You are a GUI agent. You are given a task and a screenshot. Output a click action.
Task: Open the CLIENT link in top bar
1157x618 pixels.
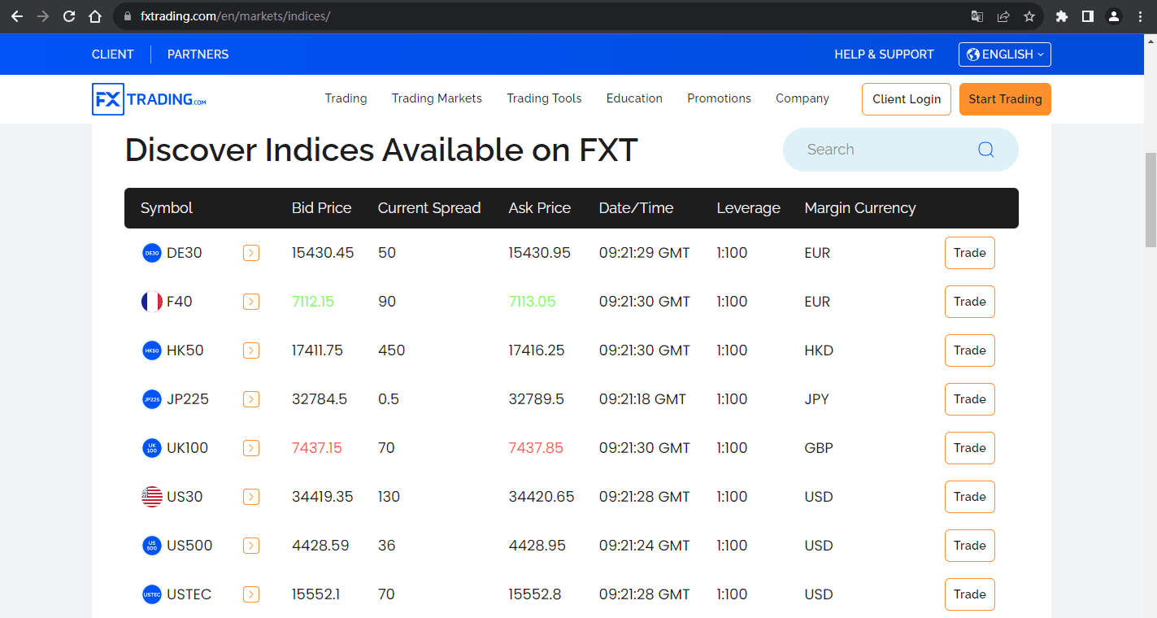[x=113, y=54]
